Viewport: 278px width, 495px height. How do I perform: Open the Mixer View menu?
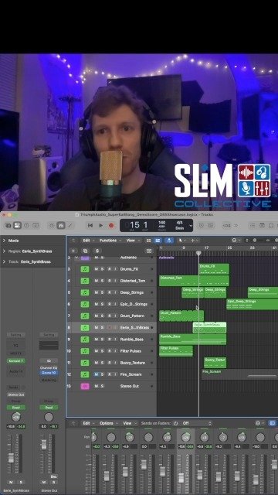[129, 423]
